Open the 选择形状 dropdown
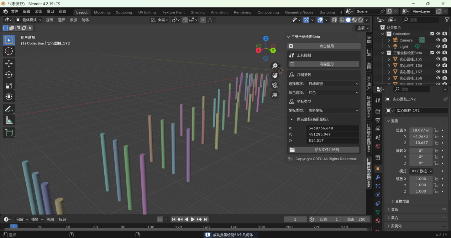451x238 pixels. pyautogui.click(x=333, y=83)
